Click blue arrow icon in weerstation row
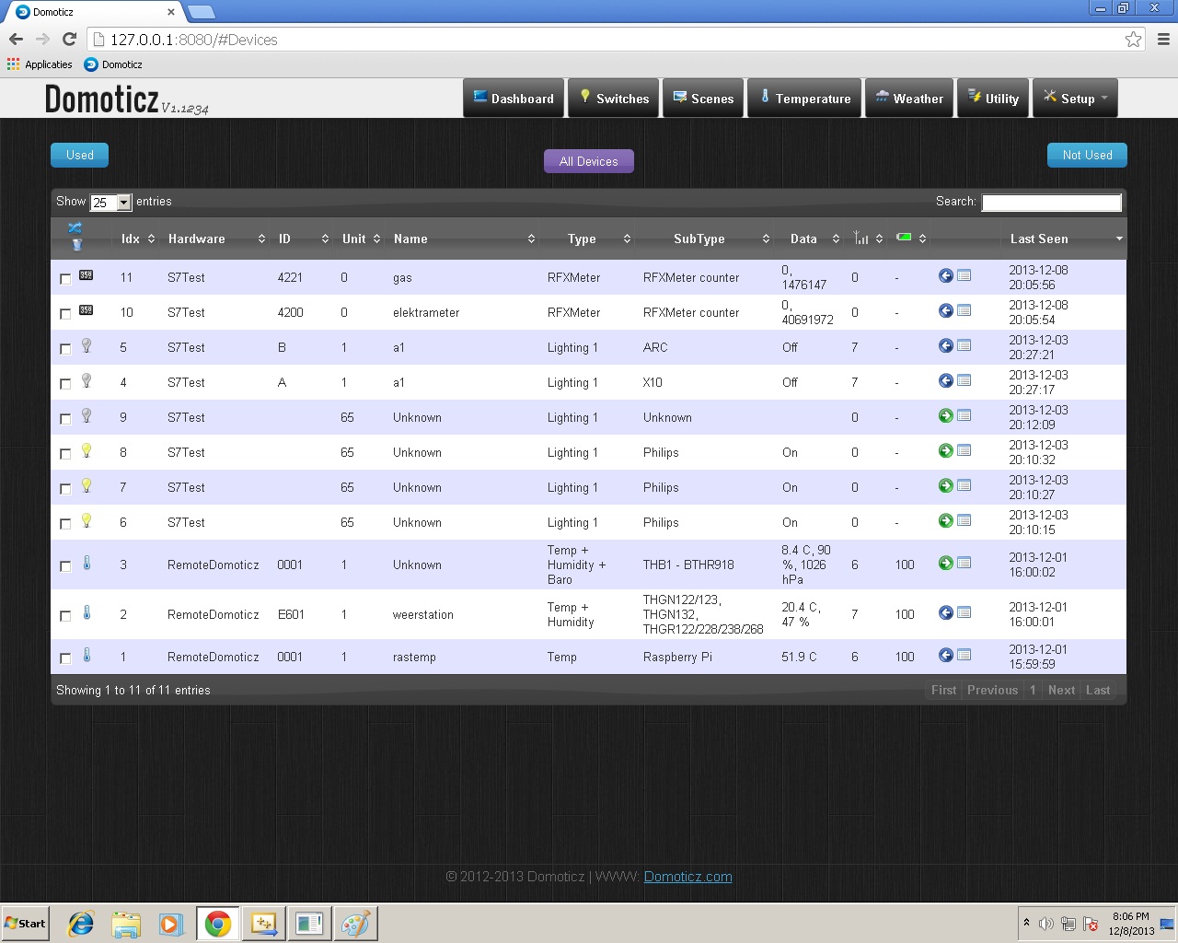Screen dimensions: 1178x943 (x=945, y=612)
